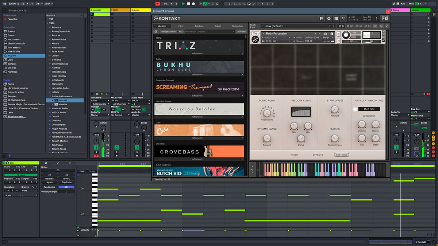Image resolution: width=438 pixels, height=246 pixels.
Task: Switch to the Files tab in Kontakt
Action: 181,26
